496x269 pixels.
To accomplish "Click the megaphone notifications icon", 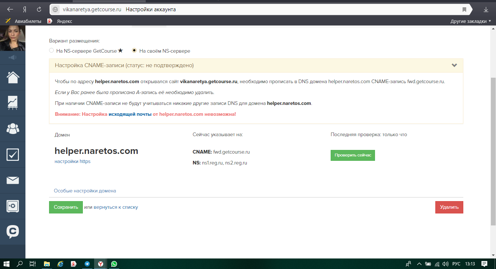I will point(13,58).
